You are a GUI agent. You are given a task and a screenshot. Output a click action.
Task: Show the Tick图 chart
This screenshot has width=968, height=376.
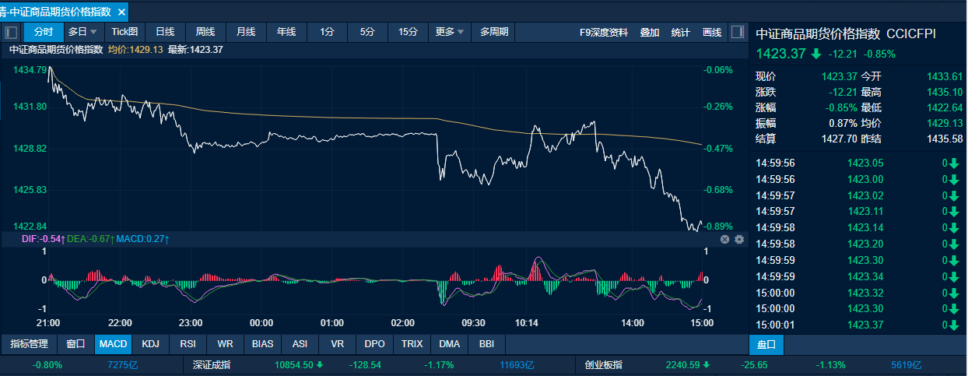point(125,32)
